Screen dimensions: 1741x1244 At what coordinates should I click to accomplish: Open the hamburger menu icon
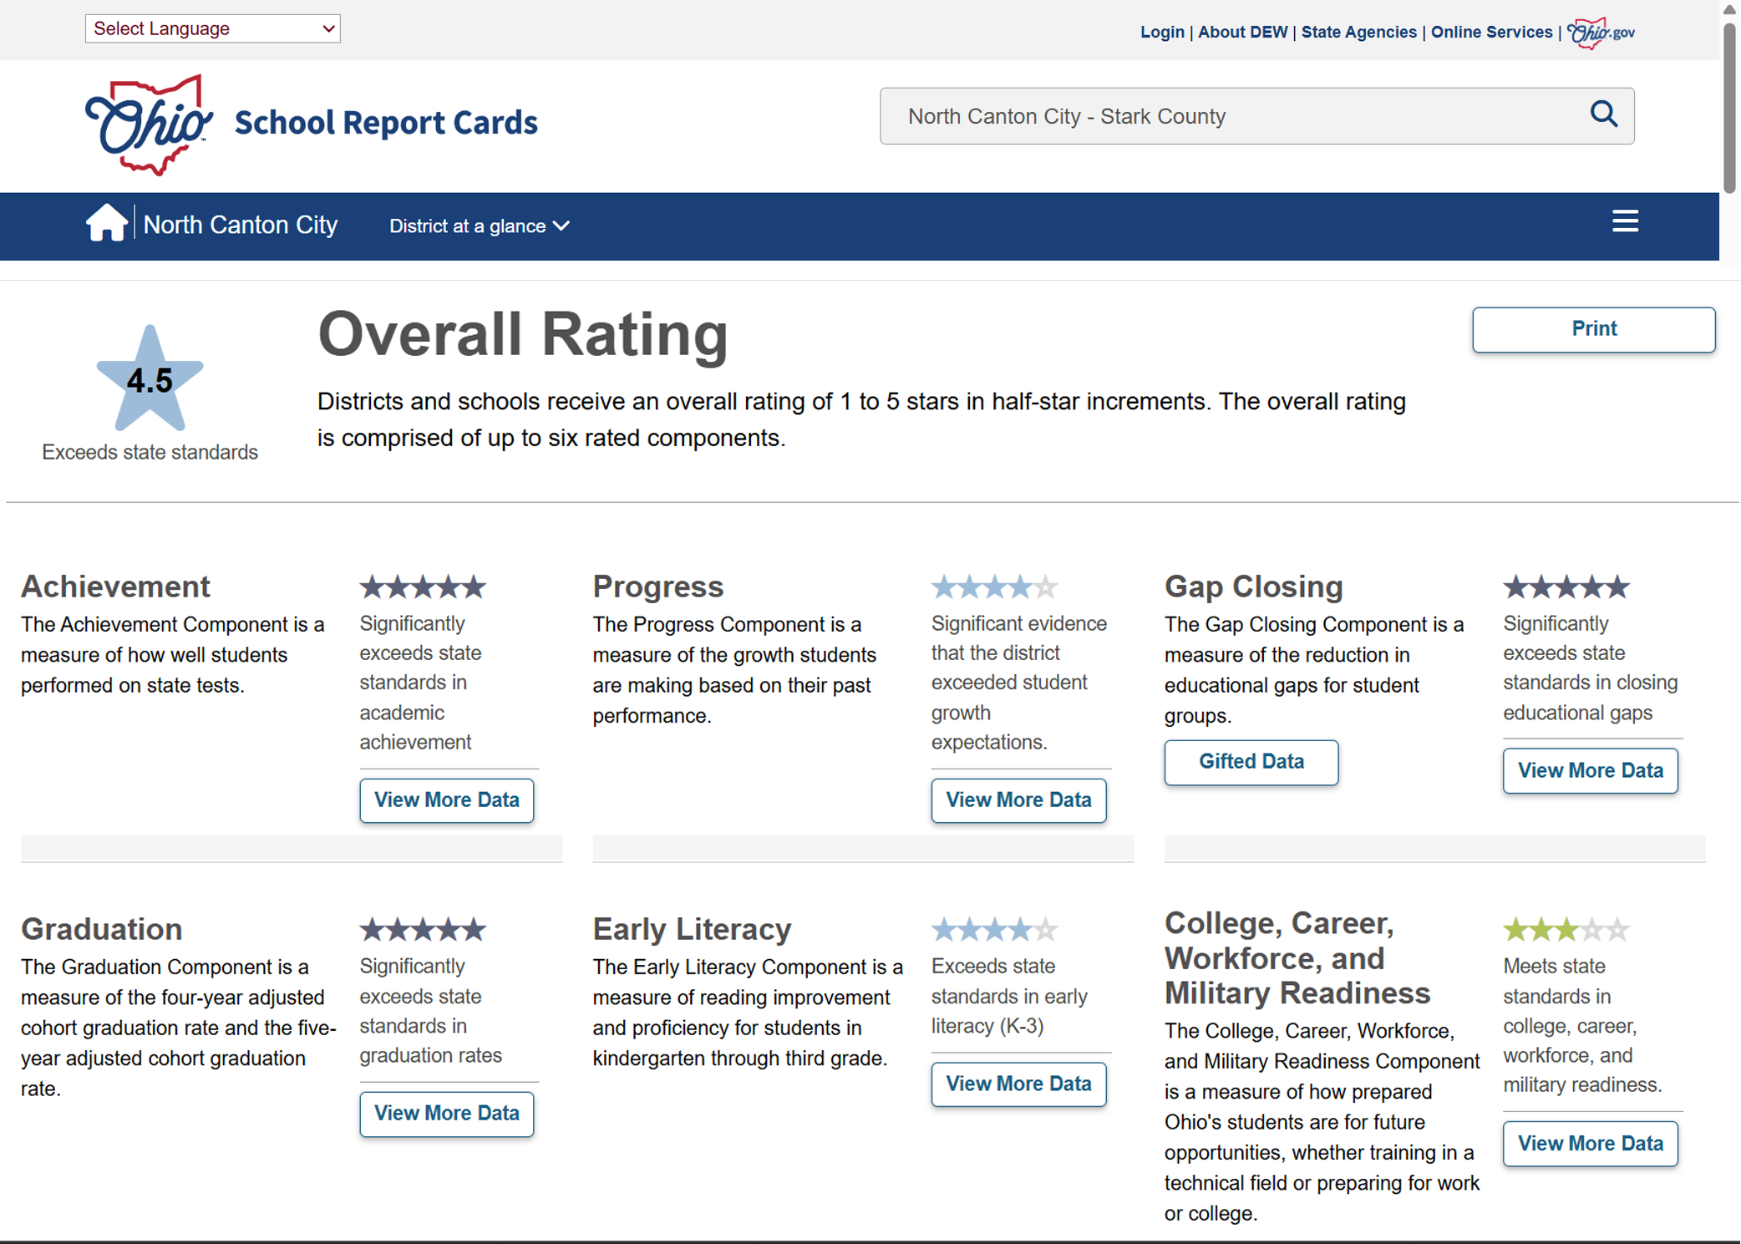(x=1624, y=221)
